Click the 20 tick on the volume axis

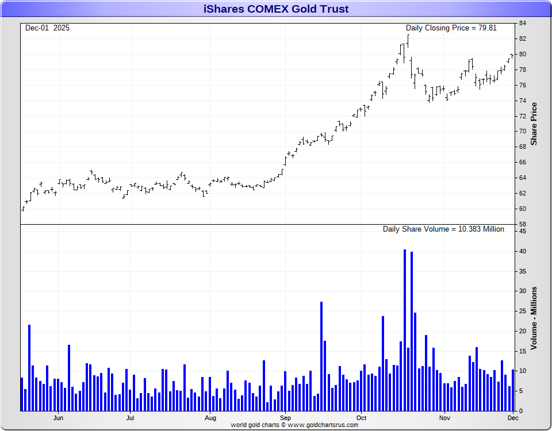click(x=523, y=331)
